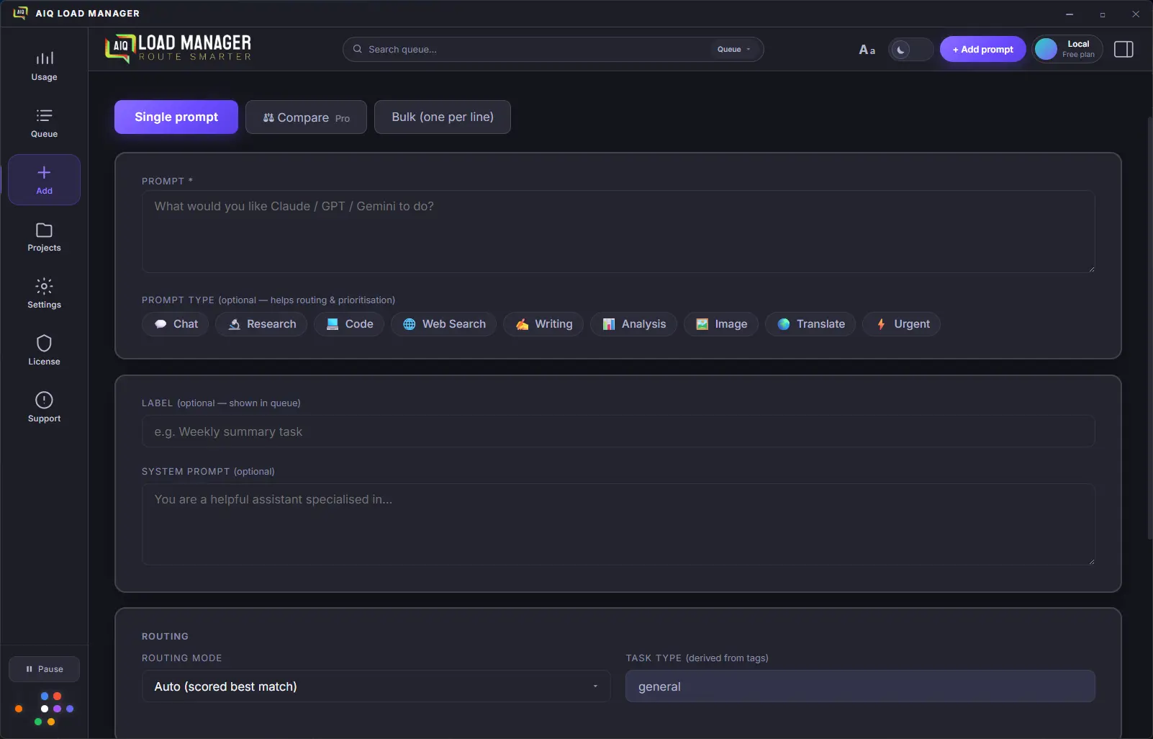The height and width of the screenshot is (739, 1153).
Task: Toggle the dark mode moon switch
Action: pos(910,50)
